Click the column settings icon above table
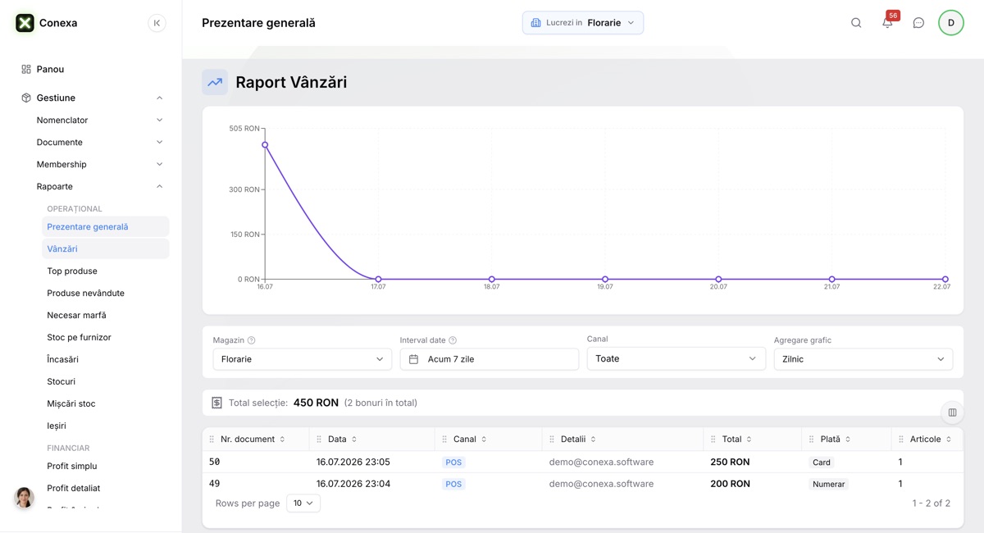The width and height of the screenshot is (984, 533). coord(952,412)
